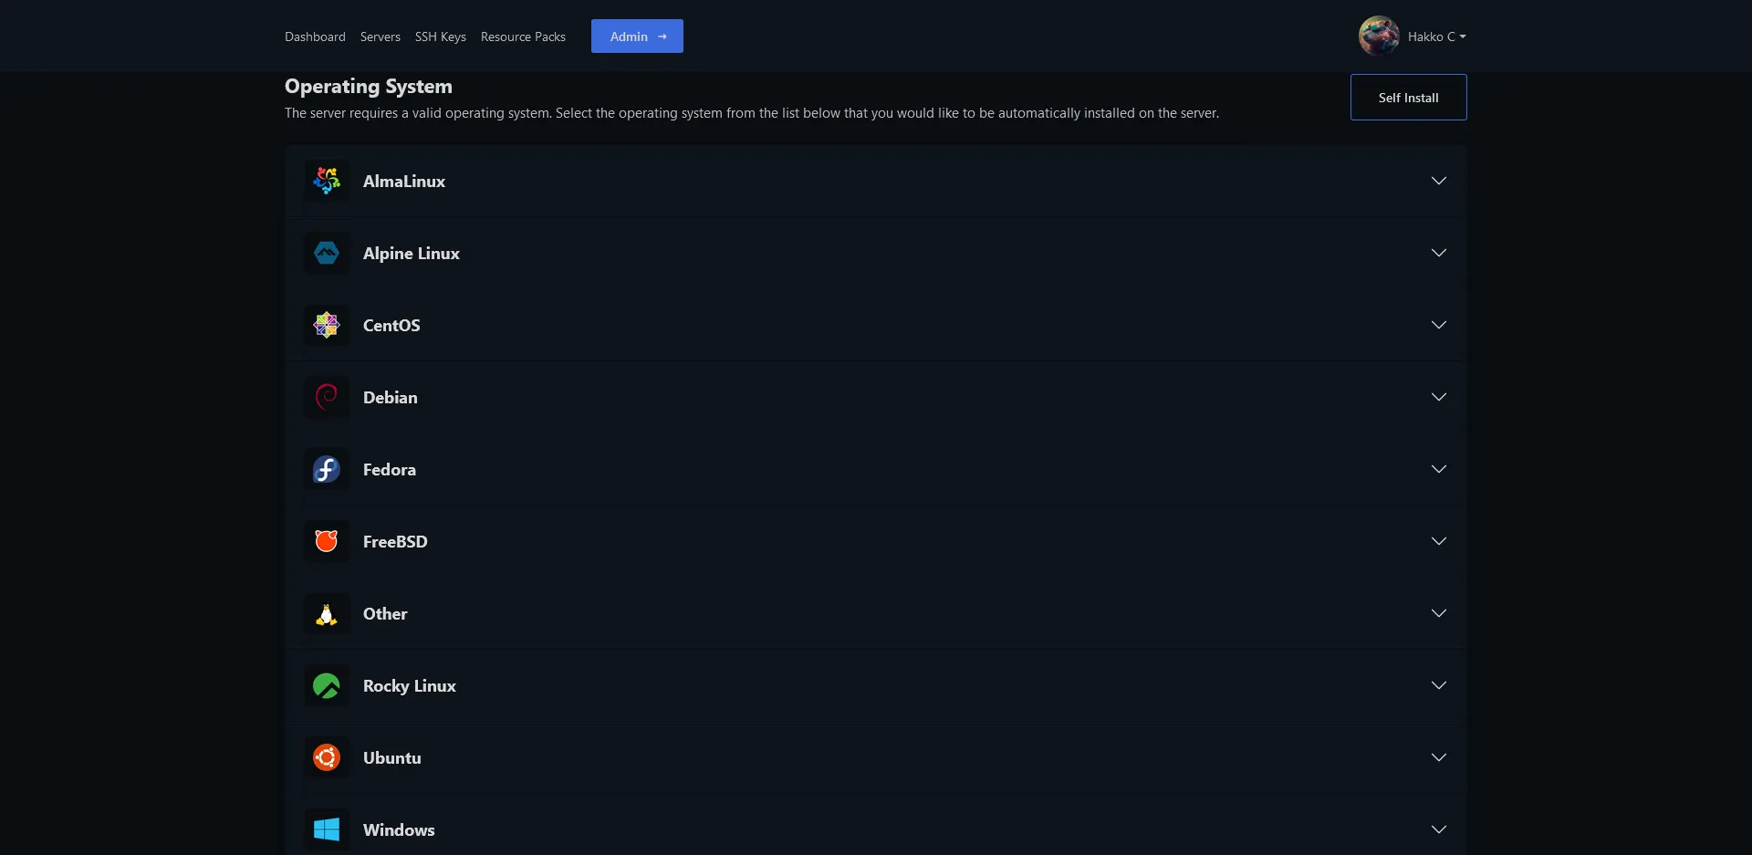Open the Resource Packs nav link
Screen dimensions: 1752x855
(523, 36)
